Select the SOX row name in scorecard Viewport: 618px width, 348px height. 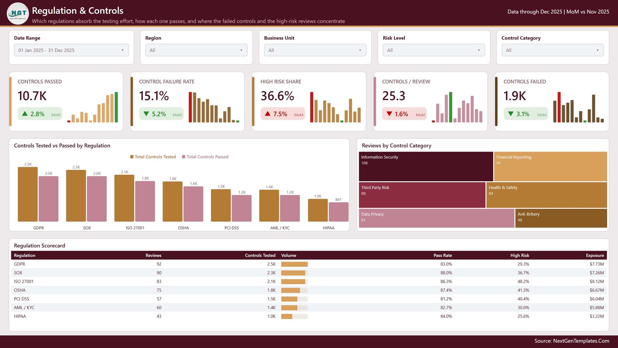coord(18,273)
